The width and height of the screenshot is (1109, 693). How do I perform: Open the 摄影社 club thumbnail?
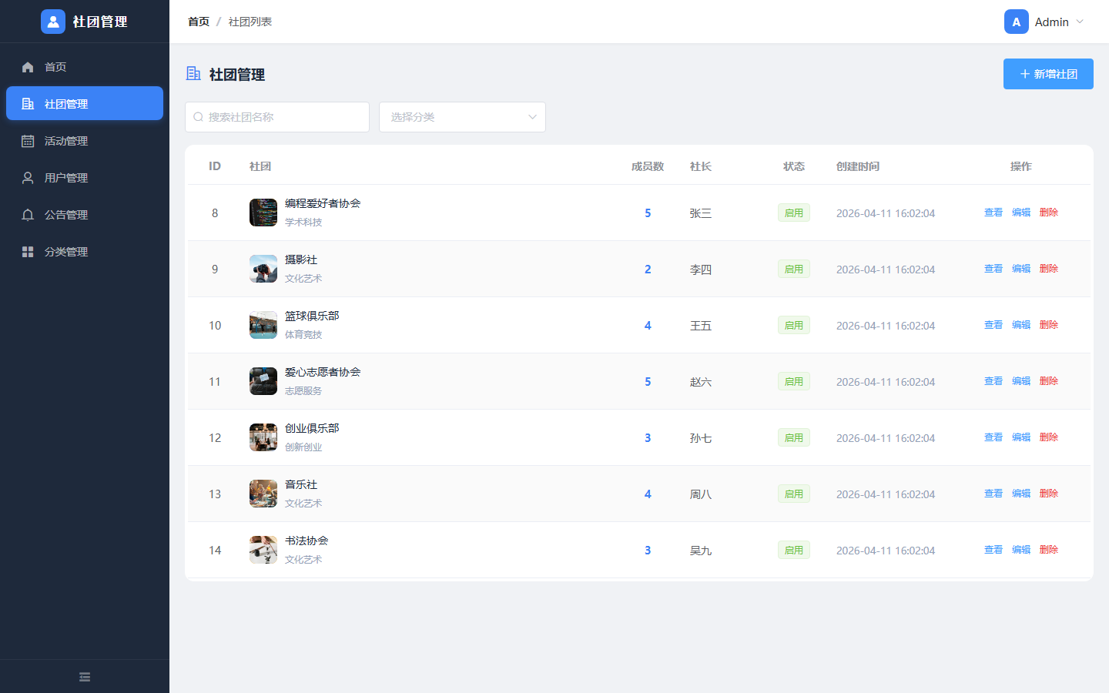coord(263,269)
